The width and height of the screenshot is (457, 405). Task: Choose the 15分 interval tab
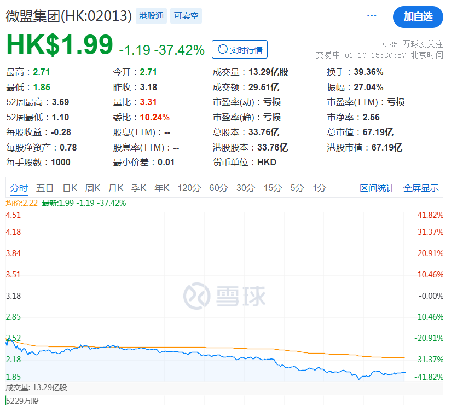[x=272, y=188]
